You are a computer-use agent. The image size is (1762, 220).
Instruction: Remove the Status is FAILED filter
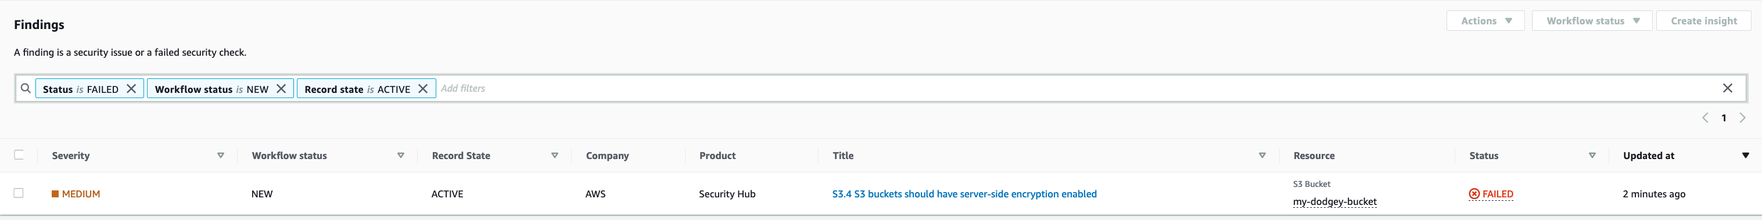[x=131, y=89]
